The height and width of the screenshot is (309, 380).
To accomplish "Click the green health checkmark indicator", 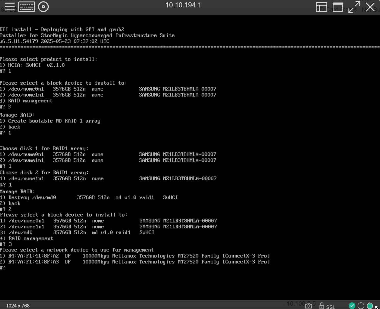I will (352, 305).
